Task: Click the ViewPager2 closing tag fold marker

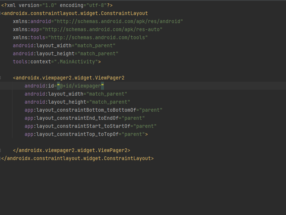Action: click(x=0, y=150)
